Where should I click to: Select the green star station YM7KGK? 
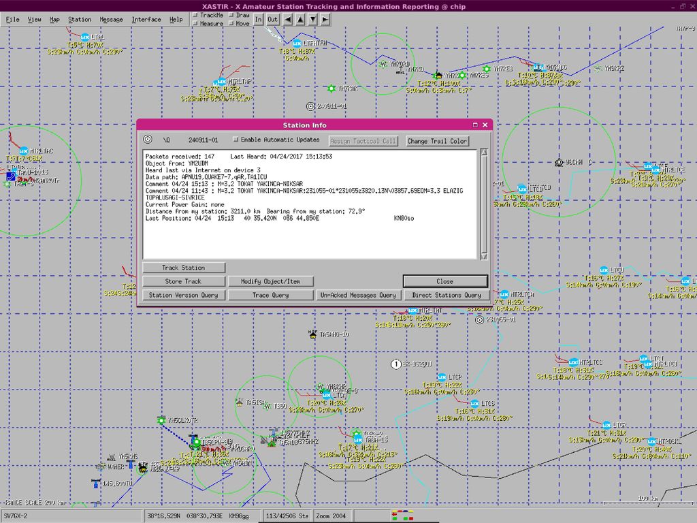pos(331,89)
